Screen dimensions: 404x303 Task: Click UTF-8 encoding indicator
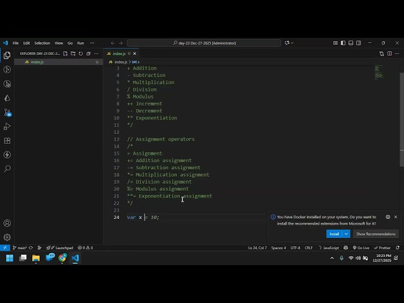pyautogui.click(x=295, y=248)
